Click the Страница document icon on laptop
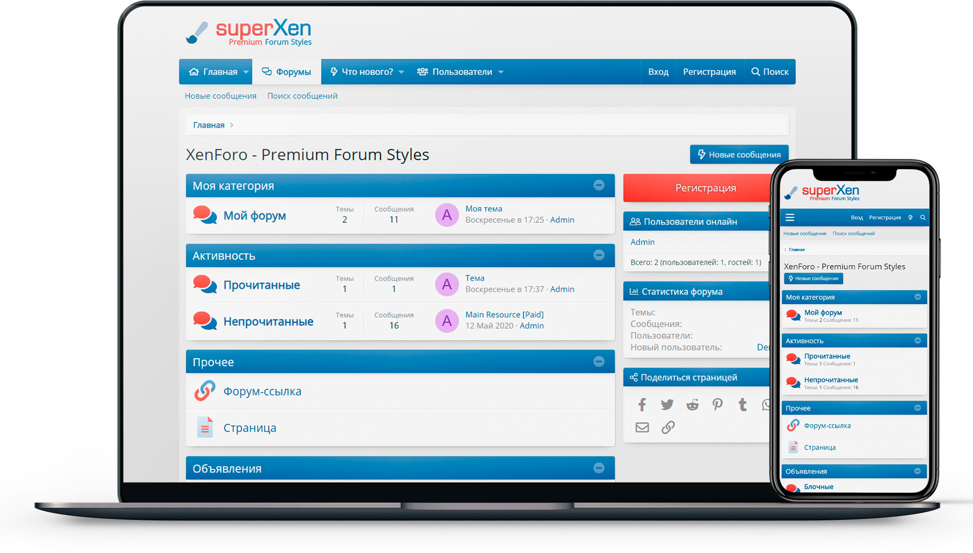The image size is (973, 553). click(x=205, y=427)
